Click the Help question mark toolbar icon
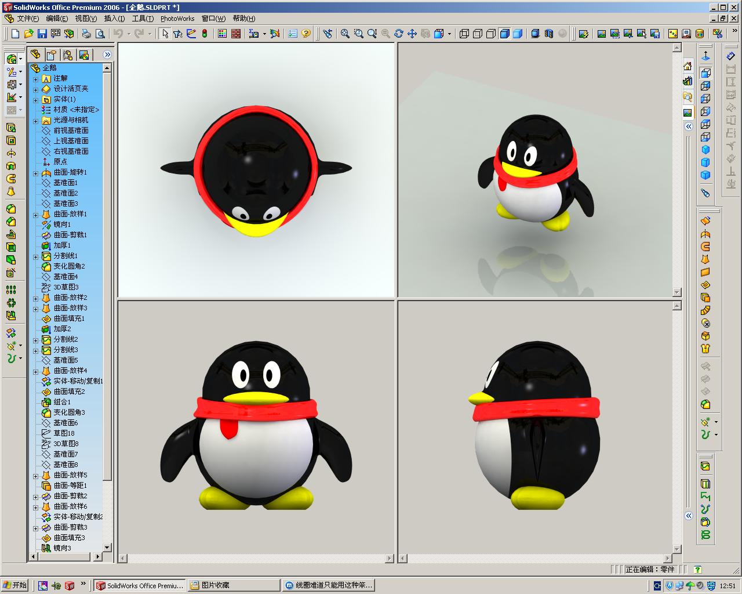 306,34
